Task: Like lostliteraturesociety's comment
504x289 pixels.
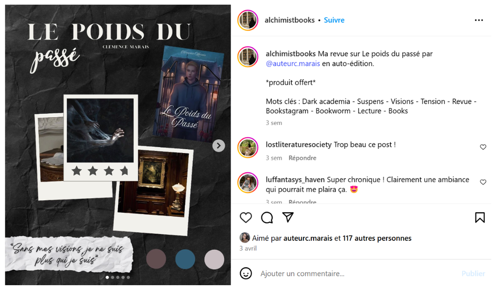Action: 483,147
